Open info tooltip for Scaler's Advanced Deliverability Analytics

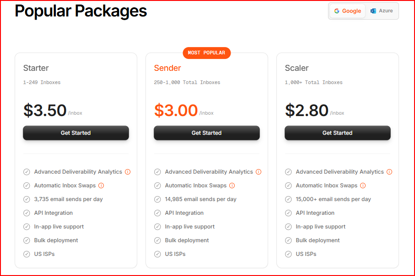pos(389,172)
